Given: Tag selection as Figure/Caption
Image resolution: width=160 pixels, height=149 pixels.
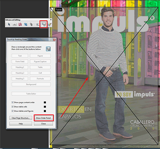Looking at the screenshot, I should (40, 62).
